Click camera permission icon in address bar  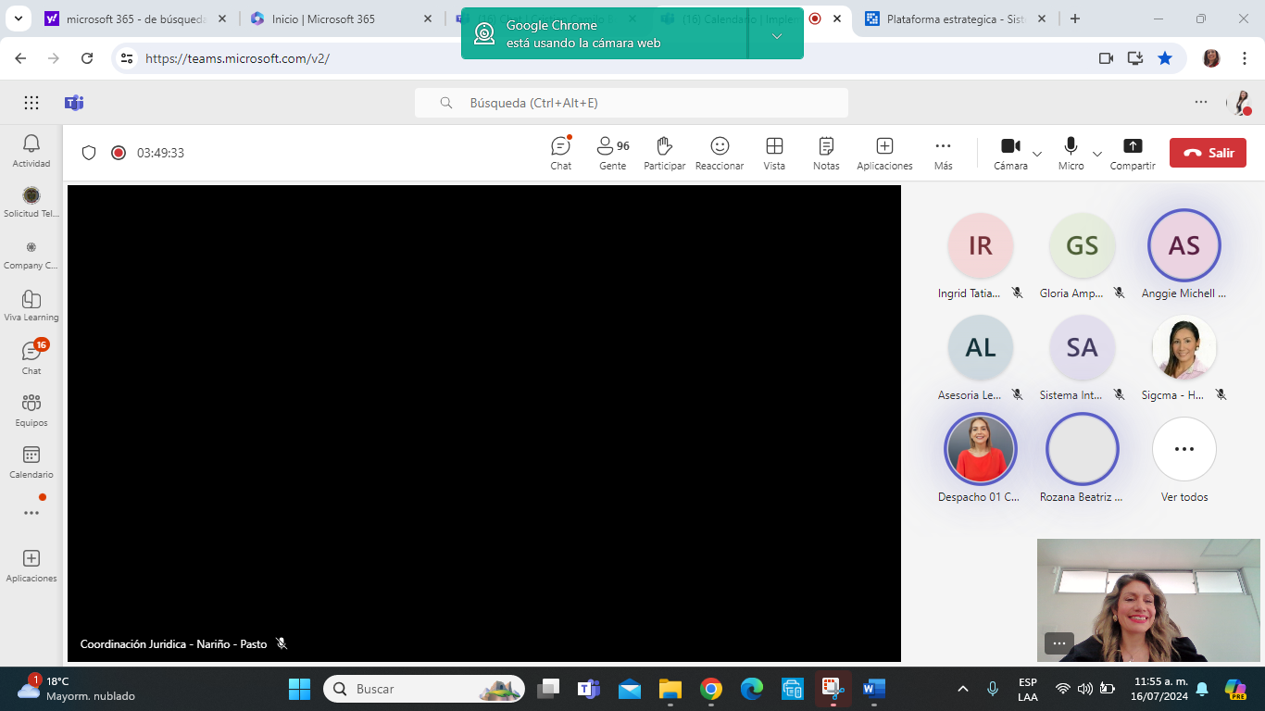(1106, 58)
